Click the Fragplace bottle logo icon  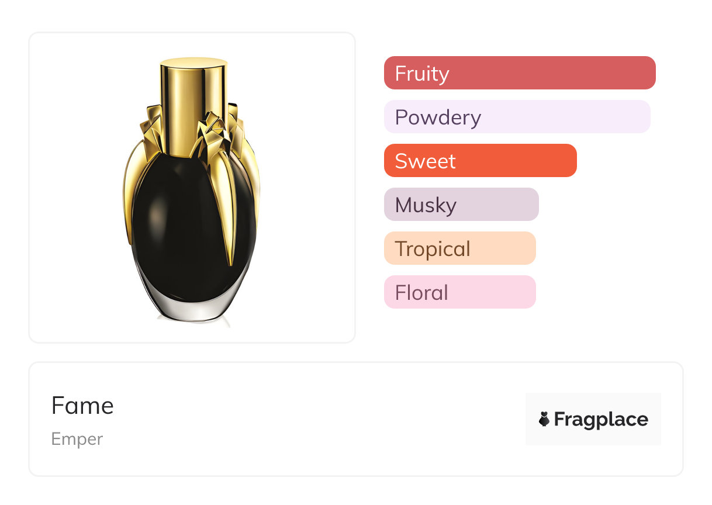(544, 419)
